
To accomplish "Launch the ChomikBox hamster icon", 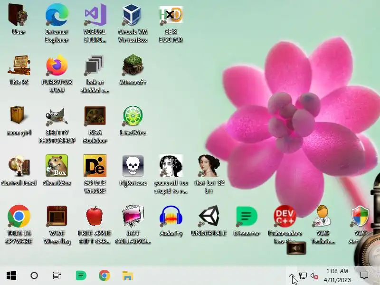I will pos(57,166).
